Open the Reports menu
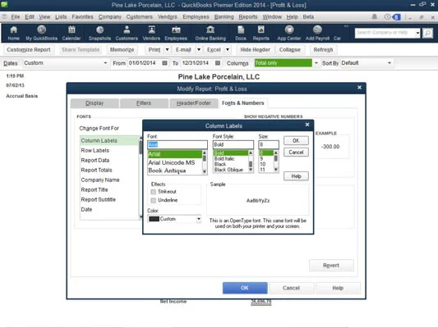 [x=248, y=17]
